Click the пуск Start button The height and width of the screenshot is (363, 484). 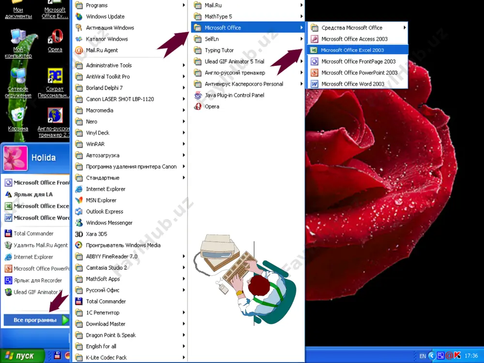(x=22, y=356)
